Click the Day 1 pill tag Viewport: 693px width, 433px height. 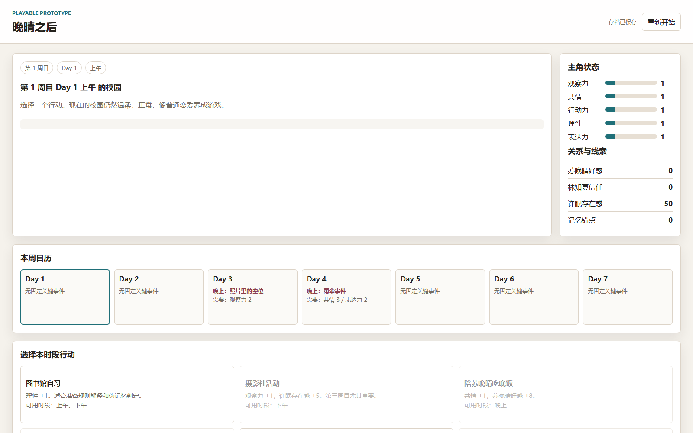[x=69, y=68]
